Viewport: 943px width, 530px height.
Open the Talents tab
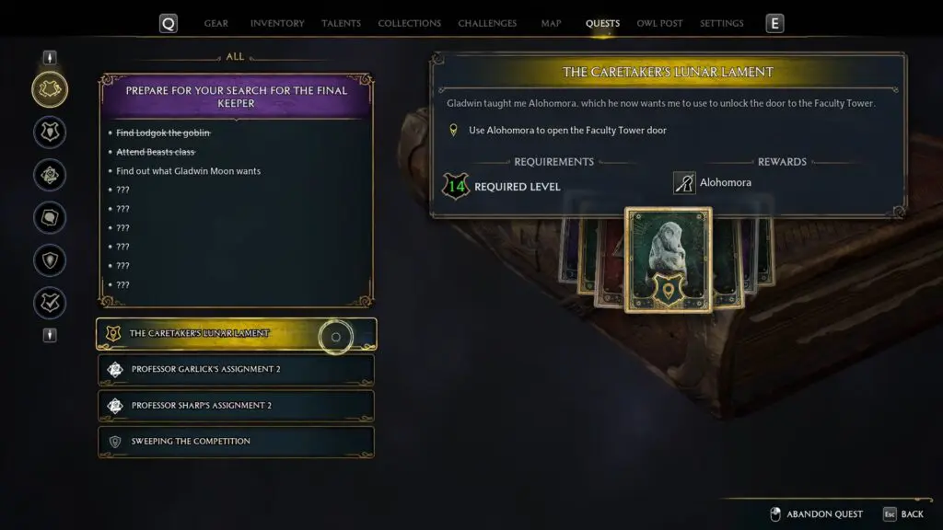tap(341, 23)
